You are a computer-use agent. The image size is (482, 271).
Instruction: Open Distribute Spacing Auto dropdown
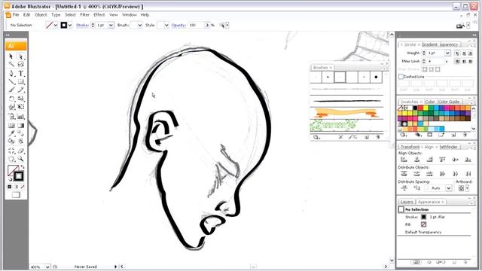click(449, 187)
